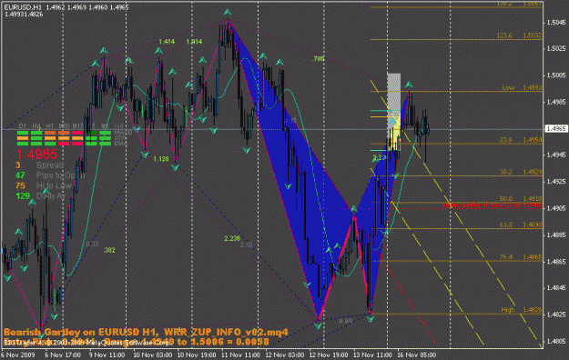Image resolution: width=569 pixels, height=360 pixels.
Task: Click the red Better Gartley if AB=CD text
Action: [492, 205]
